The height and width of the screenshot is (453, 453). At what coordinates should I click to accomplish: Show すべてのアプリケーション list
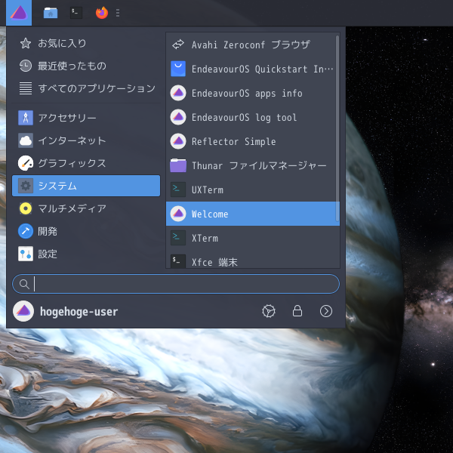click(86, 88)
